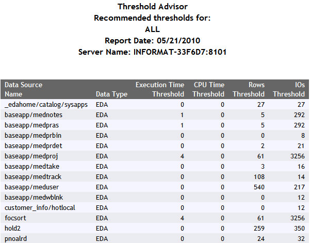The image size is (310, 243).
Task: Click the Data Source Name column header
Action: tap(23, 89)
